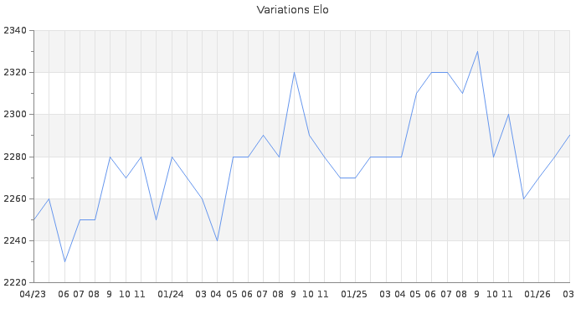Click the highest peak of the line at 2330

point(477,52)
